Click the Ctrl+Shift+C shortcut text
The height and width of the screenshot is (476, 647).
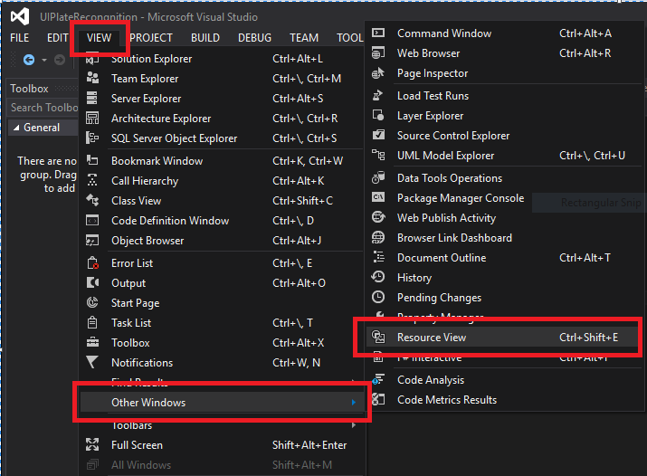pyautogui.click(x=302, y=201)
